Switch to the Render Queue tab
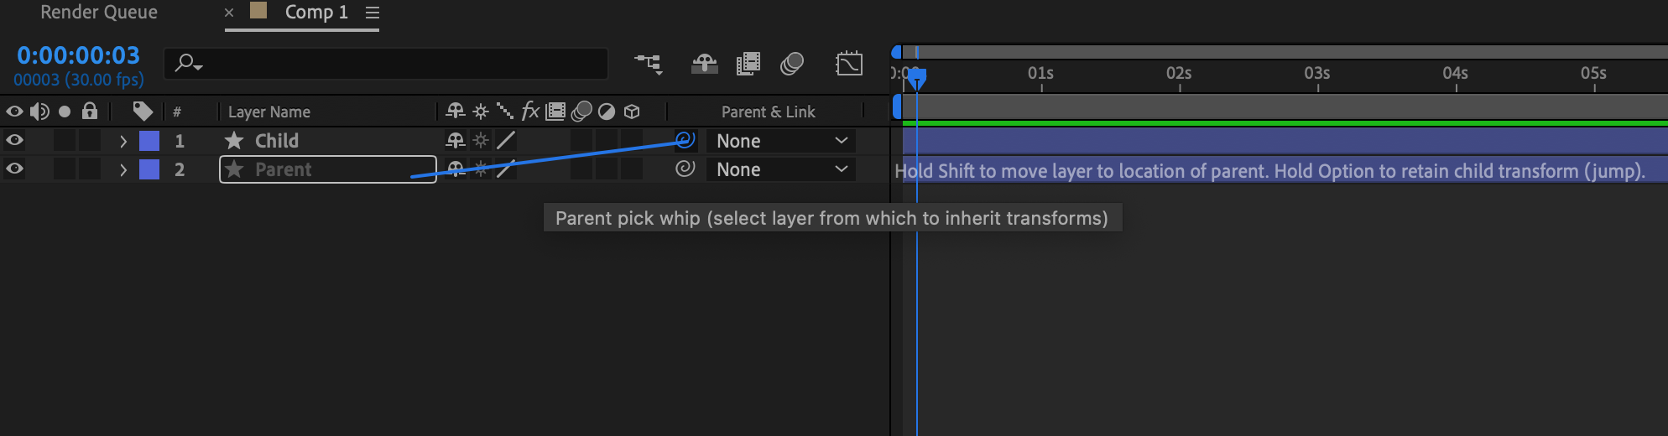The width and height of the screenshot is (1668, 436). point(99,13)
